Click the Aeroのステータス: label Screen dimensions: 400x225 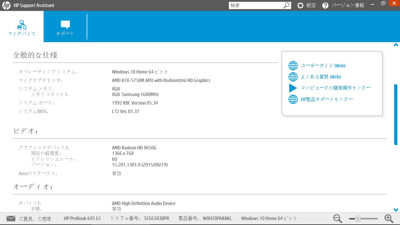[x=38, y=173]
